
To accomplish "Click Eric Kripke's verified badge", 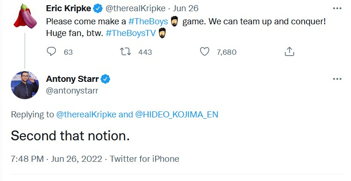I will pyautogui.click(x=98, y=8).
